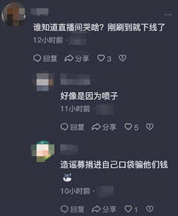The width and height of the screenshot is (178, 216).
Task: Like the comment with 1 like
Action: tap(128, 209)
